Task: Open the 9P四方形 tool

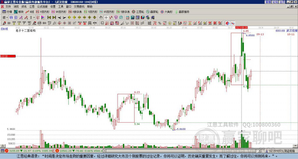Action: coord(59,12)
